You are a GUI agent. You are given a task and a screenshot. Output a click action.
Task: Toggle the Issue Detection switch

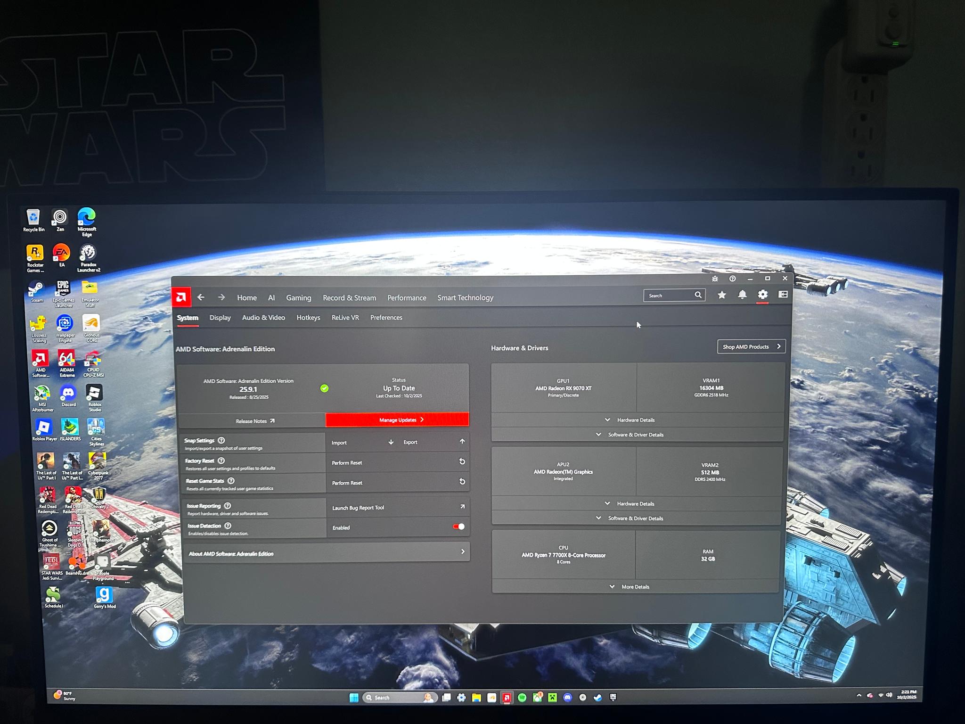point(458,527)
